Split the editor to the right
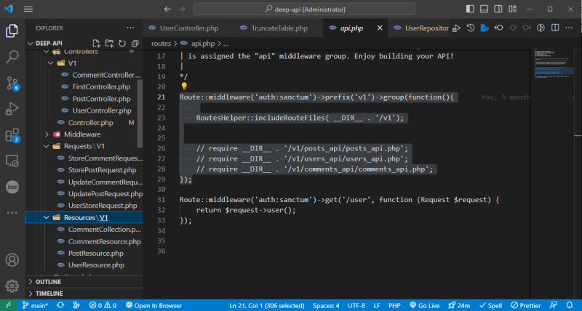The height and width of the screenshot is (311, 582). coord(555,28)
